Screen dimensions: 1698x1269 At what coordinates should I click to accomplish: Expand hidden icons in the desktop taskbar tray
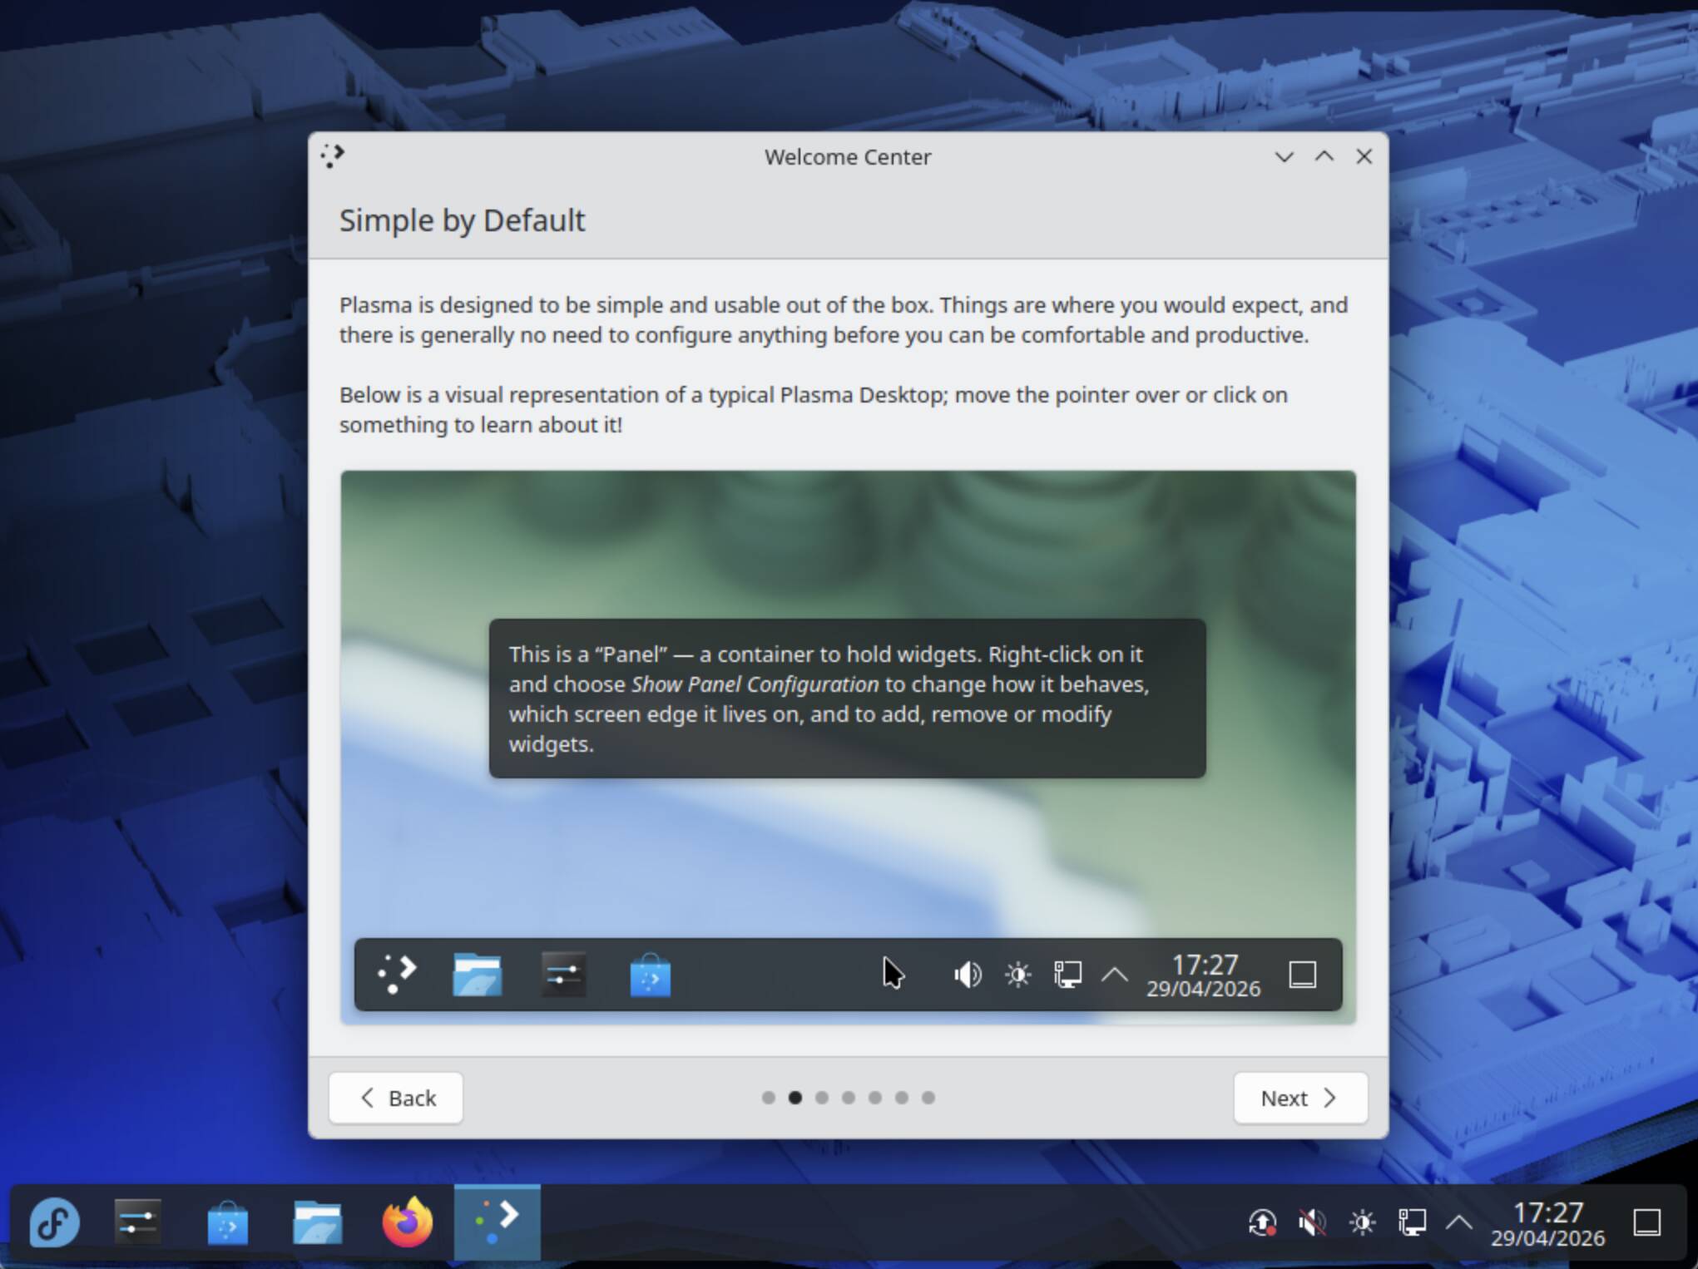point(1459,1222)
